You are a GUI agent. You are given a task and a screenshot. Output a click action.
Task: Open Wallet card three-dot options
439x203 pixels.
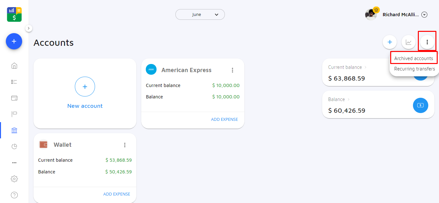[x=125, y=145]
